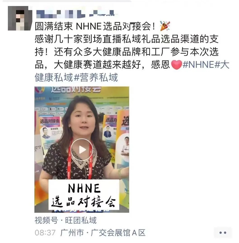Open the 旺团私域 channel account

(x=81, y=220)
